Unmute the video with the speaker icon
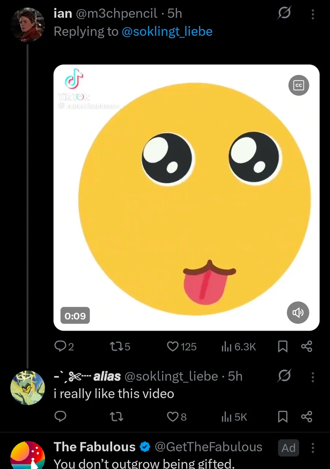 (x=298, y=313)
